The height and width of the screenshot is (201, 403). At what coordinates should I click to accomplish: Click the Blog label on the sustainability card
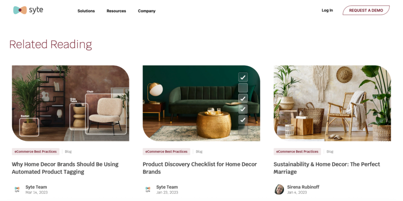330,151
